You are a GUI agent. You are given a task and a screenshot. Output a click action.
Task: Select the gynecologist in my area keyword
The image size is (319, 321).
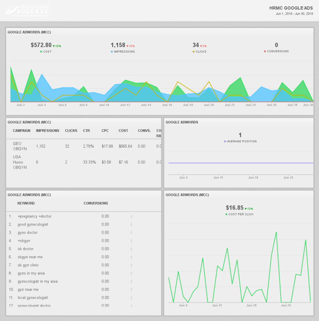coord(37,281)
